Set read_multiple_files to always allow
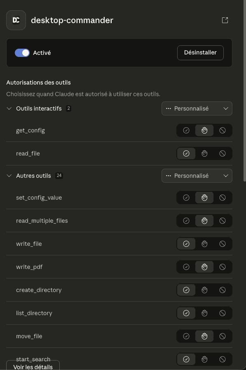This screenshot has width=246, height=370. click(x=186, y=221)
